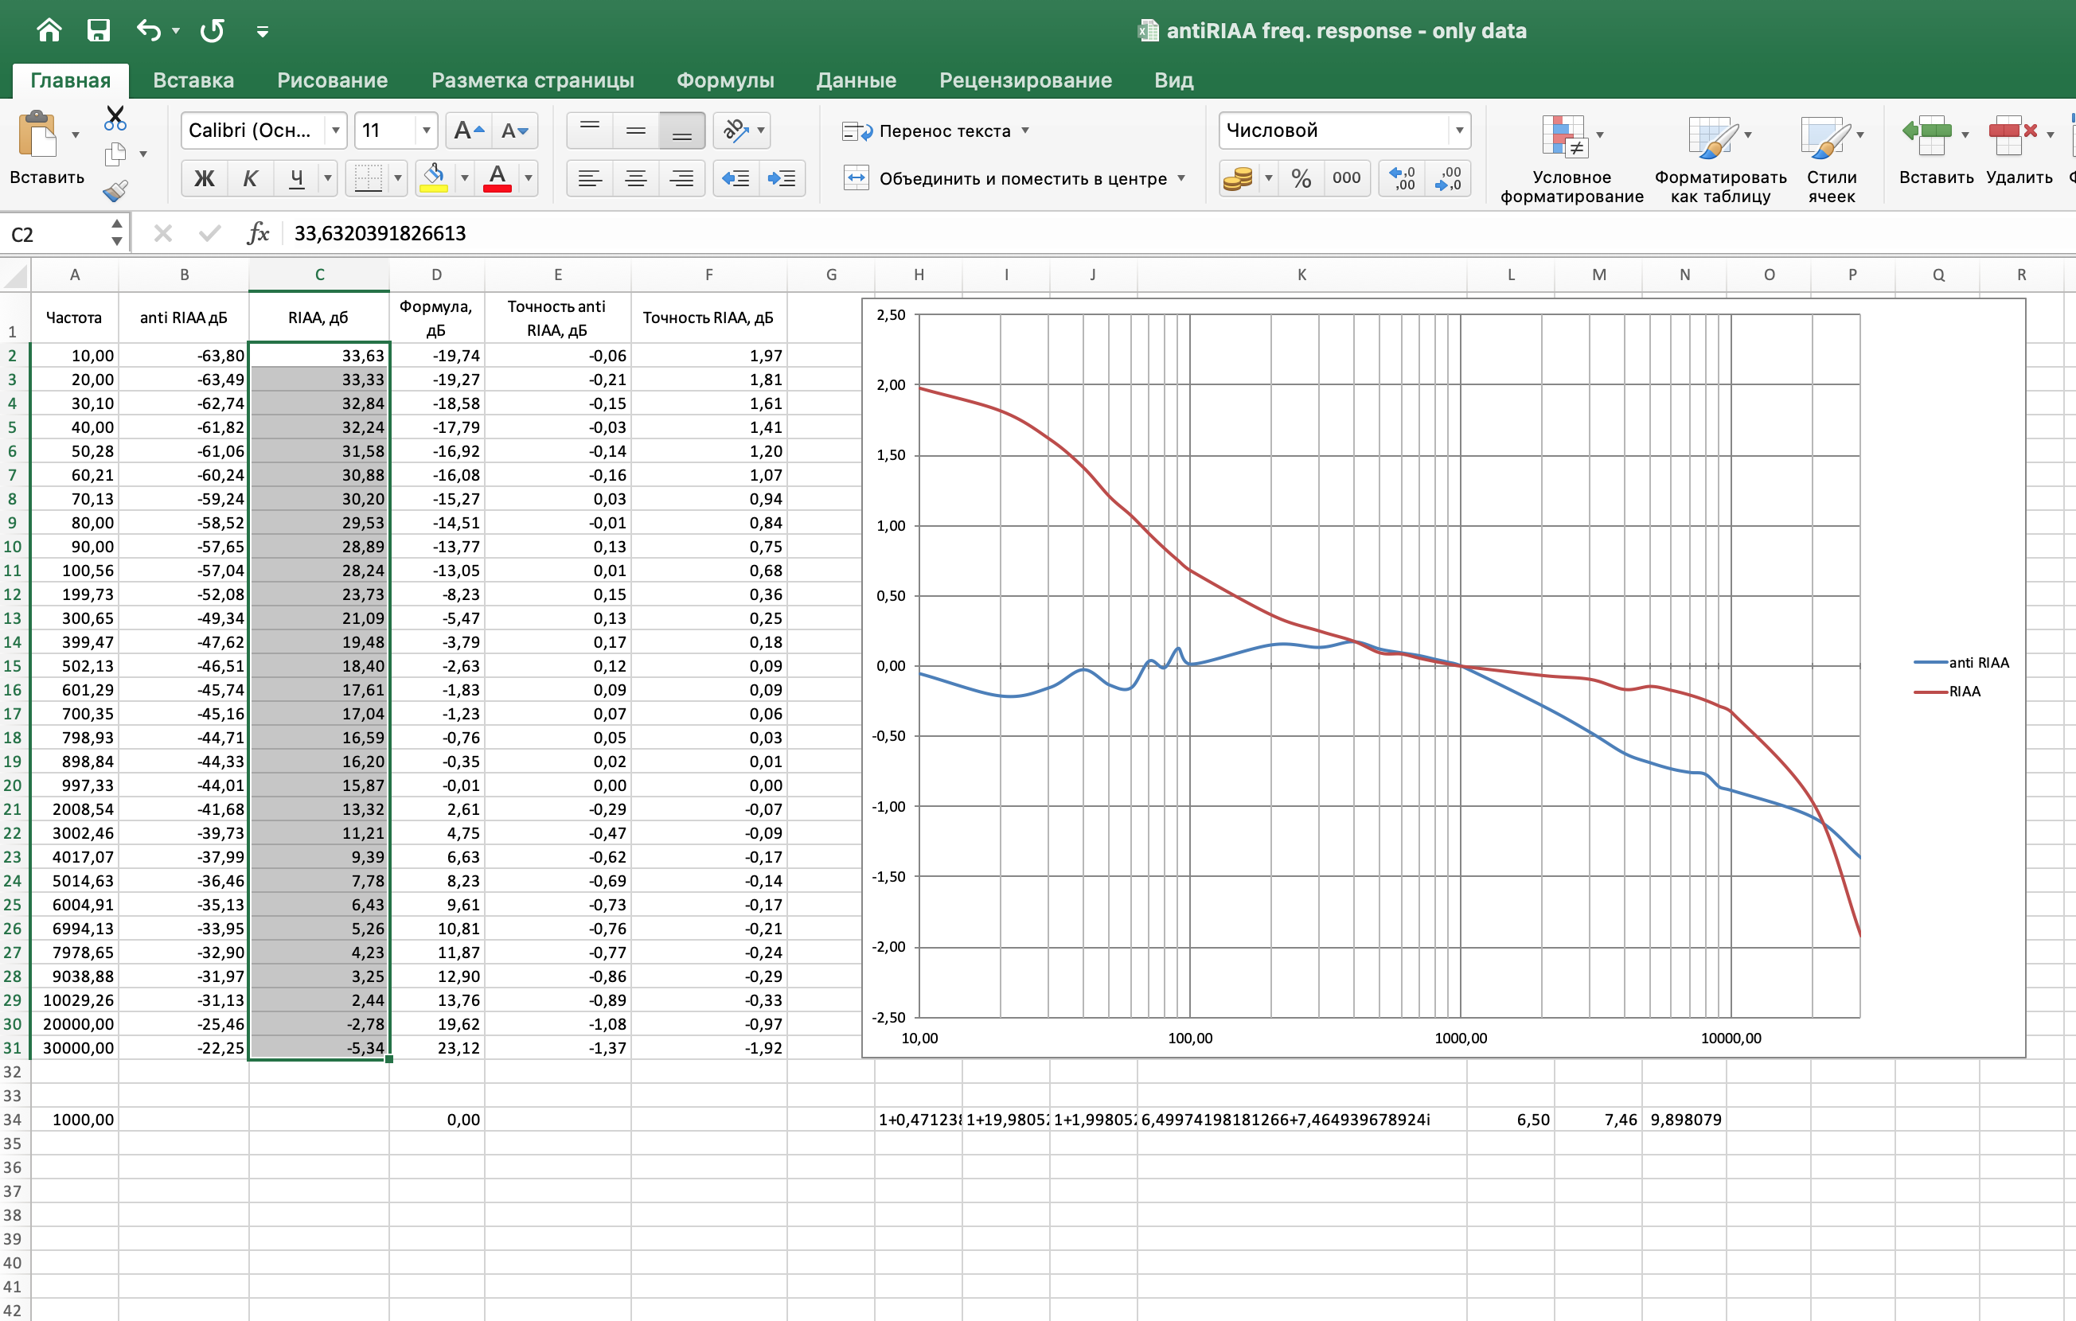Open the font size dropdown

point(426,131)
